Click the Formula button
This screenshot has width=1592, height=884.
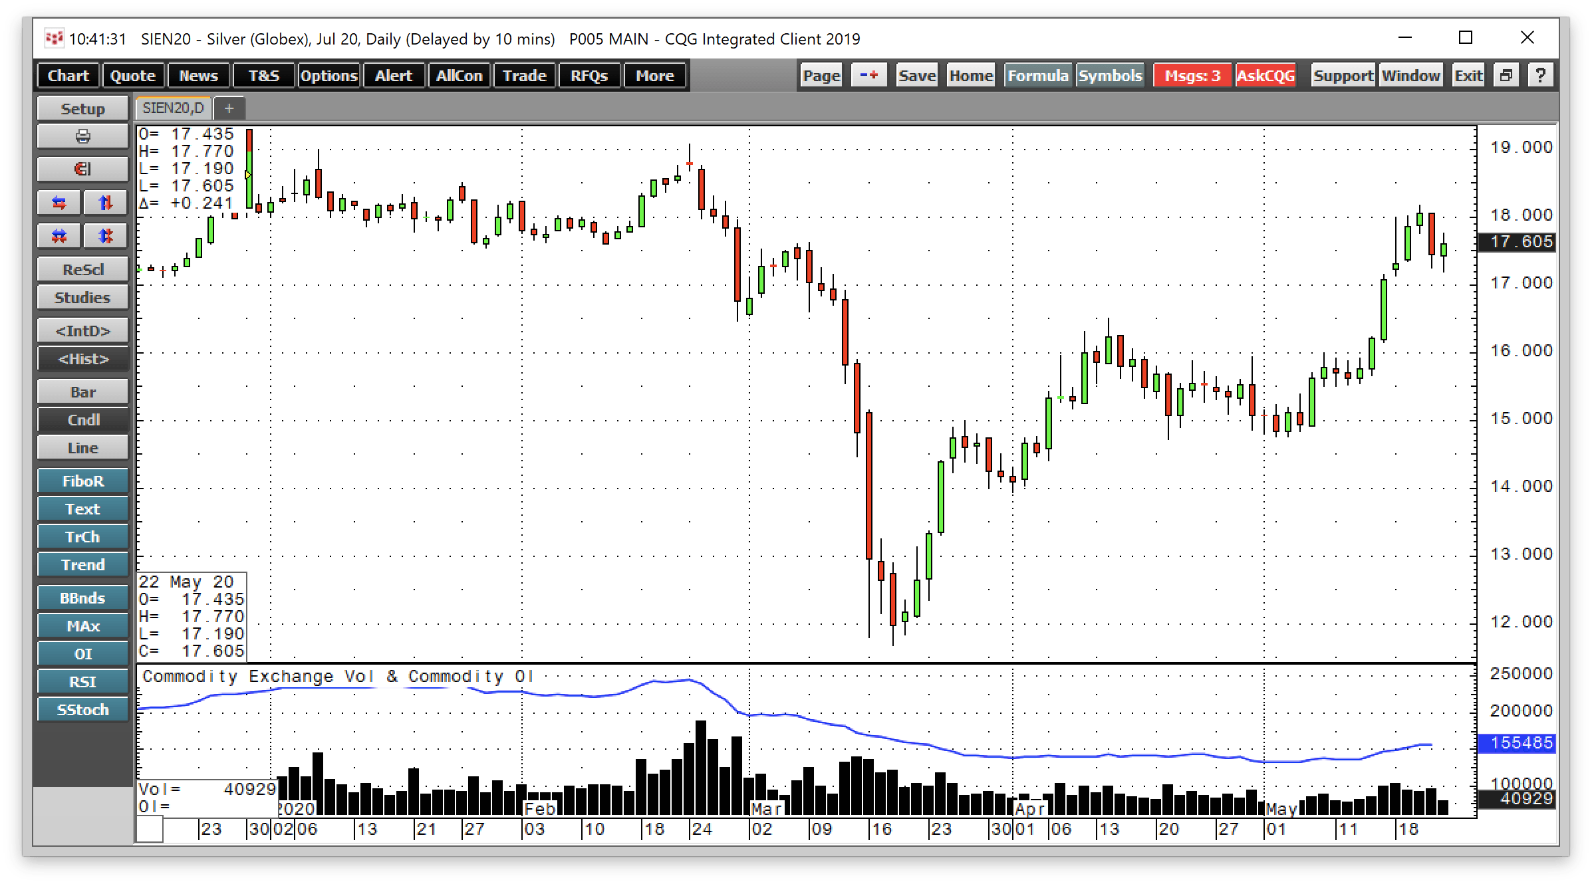tap(1037, 75)
